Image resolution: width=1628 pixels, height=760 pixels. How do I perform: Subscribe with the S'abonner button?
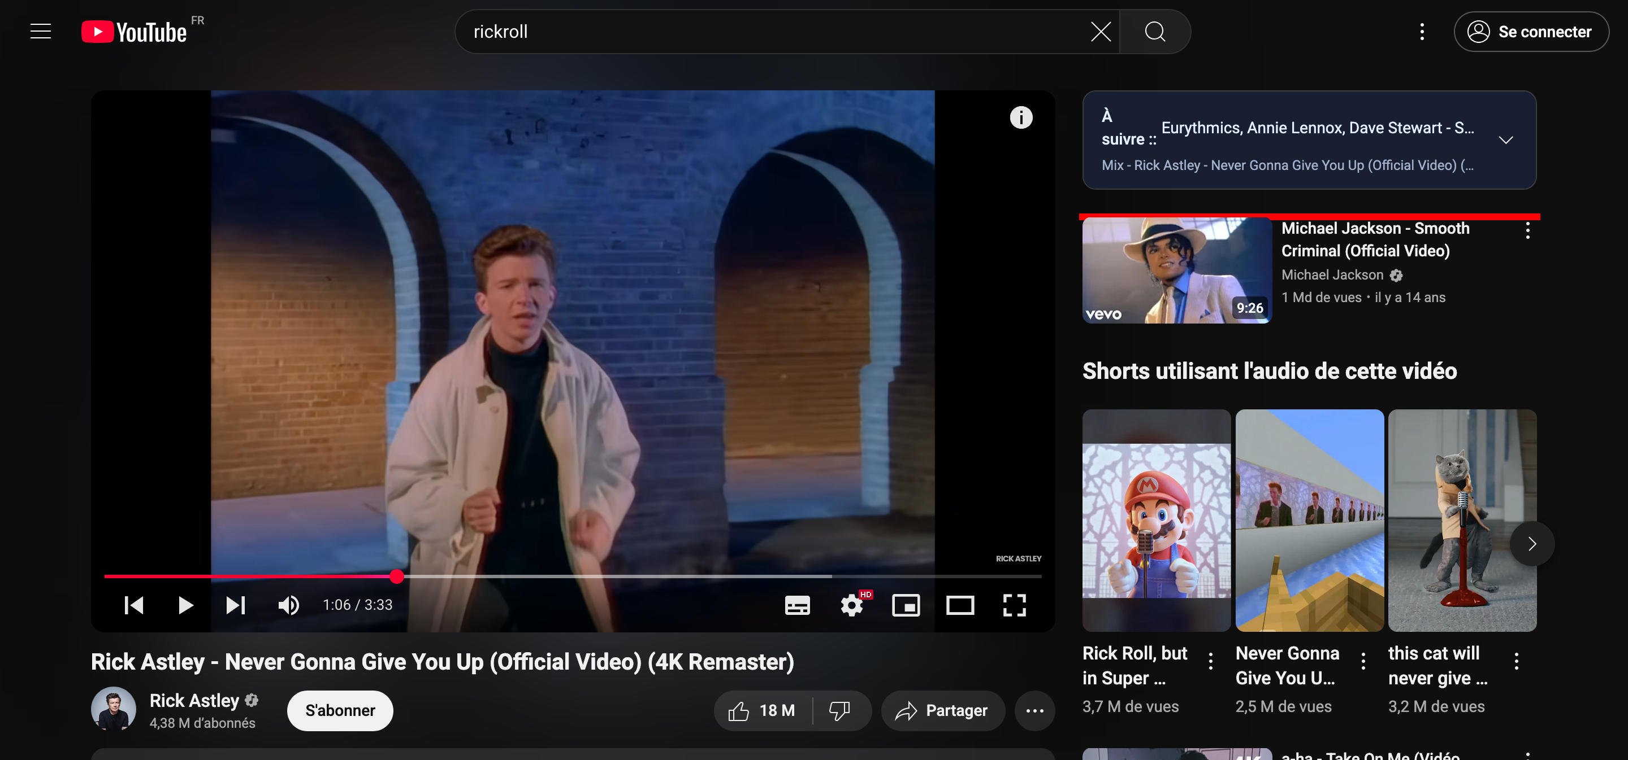point(340,710)
